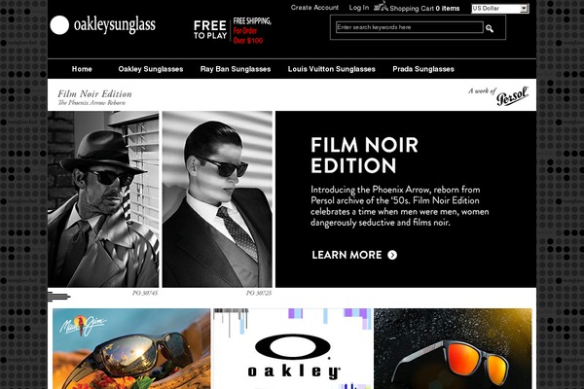Click PO 3074S caption
This screenshot has width=584, height=389.
tap(145, 294)
